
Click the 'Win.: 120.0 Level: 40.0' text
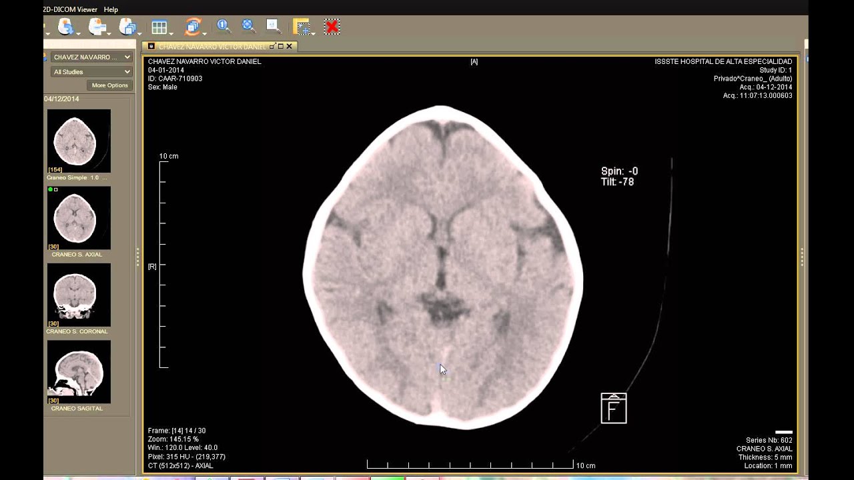click(x=183, y=448)
